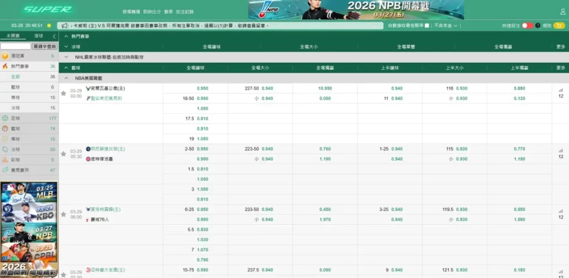
Task: Select the baseball icon in sports sidebar
Action: pyautogui.click(x=5, y=139)
